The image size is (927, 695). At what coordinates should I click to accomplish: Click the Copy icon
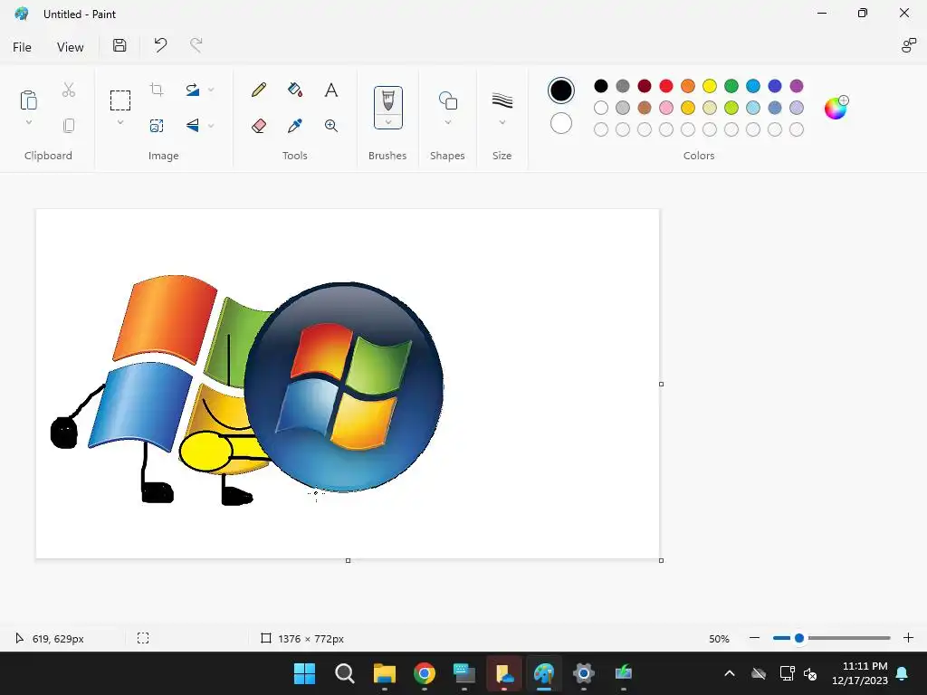pyautogui.click(x=69, y=125)
